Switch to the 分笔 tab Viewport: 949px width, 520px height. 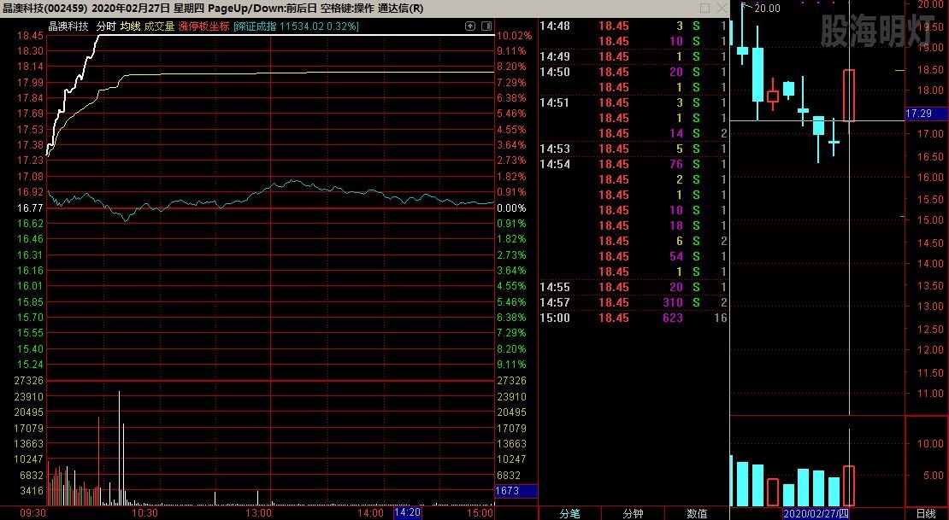pos(569,513)
